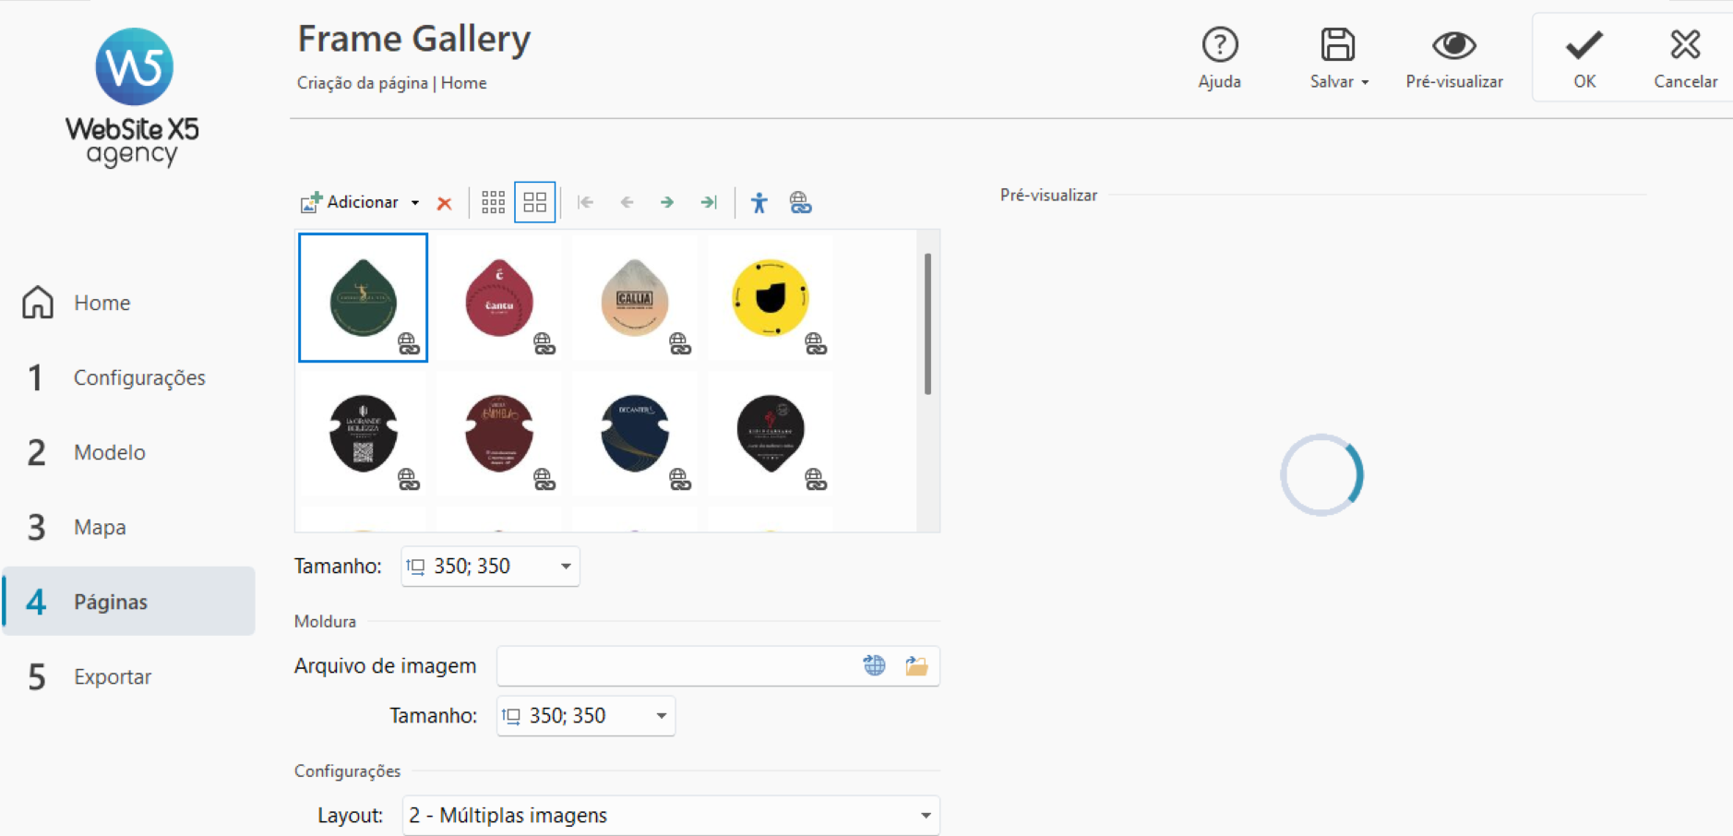Confirm with the OK button

[x=1584, y=58]
